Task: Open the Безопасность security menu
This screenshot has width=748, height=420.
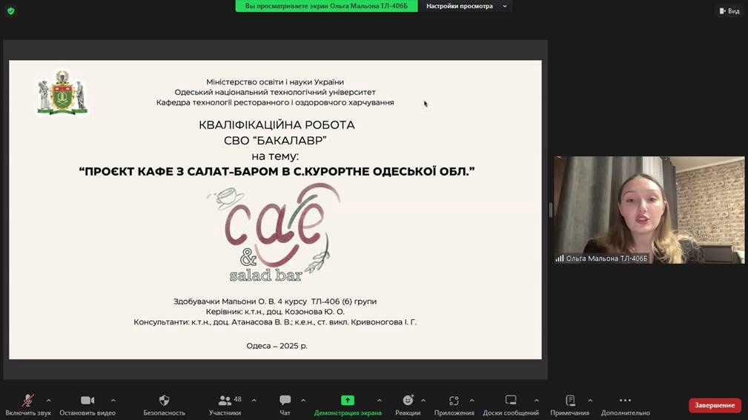Action: click(x=164, y=404)
